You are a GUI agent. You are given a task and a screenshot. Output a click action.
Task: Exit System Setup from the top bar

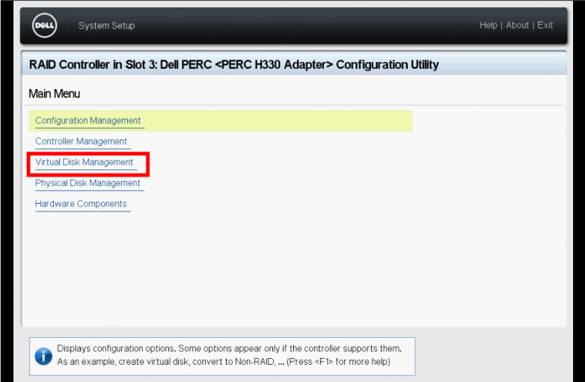pyautogui.click(x=545, y=25)
